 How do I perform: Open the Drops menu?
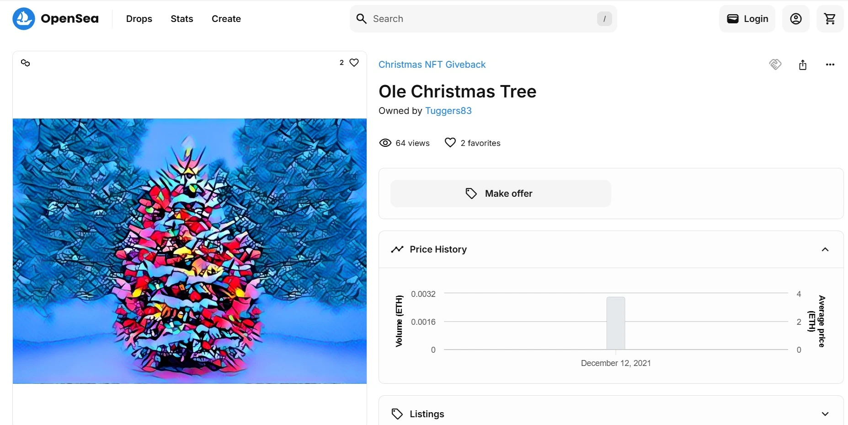[x=139, y=19]
